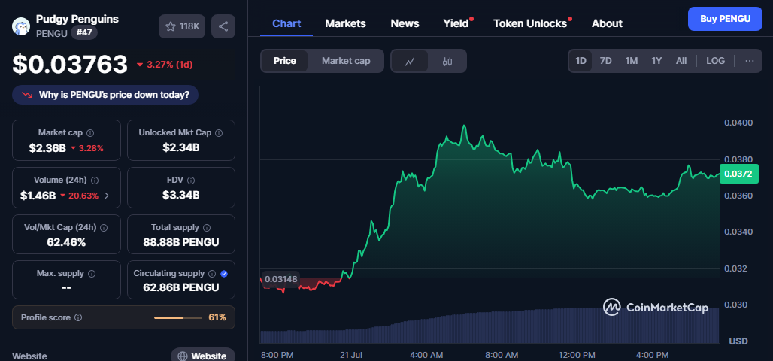The height and width of the screenshot is (361, 773).
Task: Click the 62.86B PENGU circulating supply
Action: 181,287
